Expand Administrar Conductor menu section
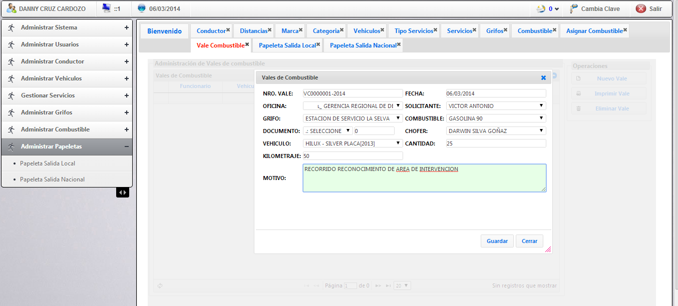This screenshot has width=678, height=306. click(x=127, y=62)
